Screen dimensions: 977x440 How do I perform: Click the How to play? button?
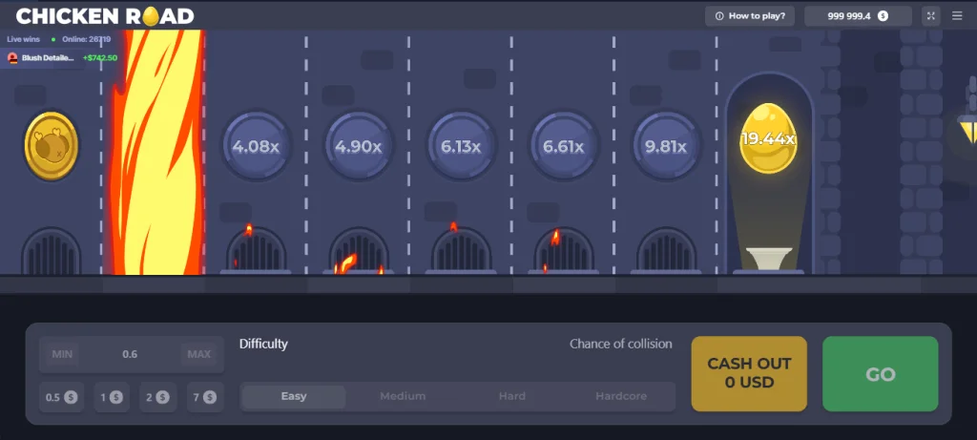click(750, 16)
